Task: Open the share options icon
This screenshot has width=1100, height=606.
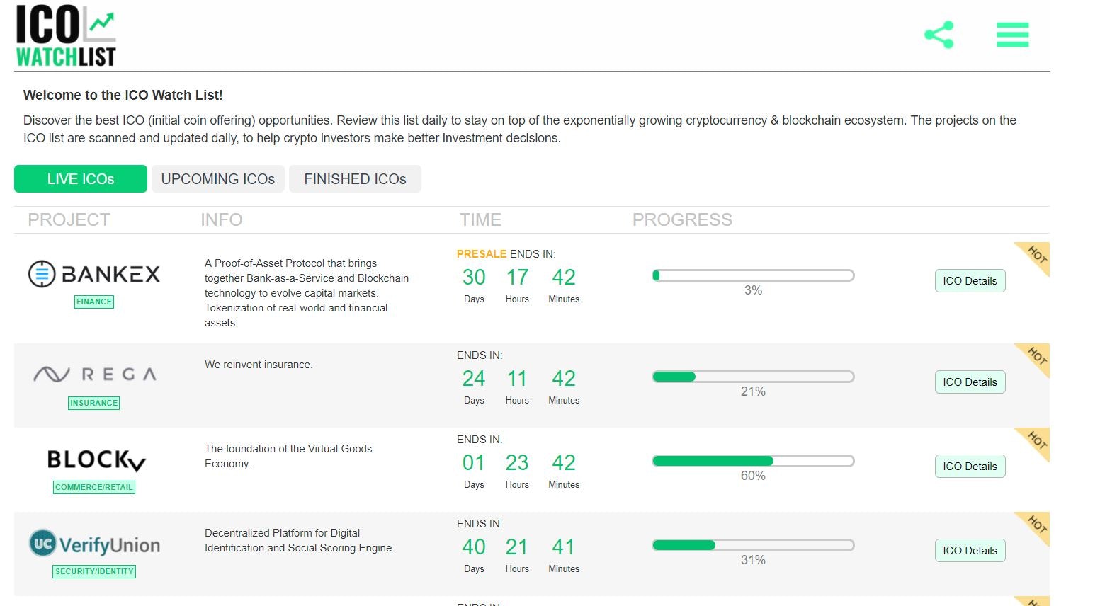Action: tap(939, 33)
